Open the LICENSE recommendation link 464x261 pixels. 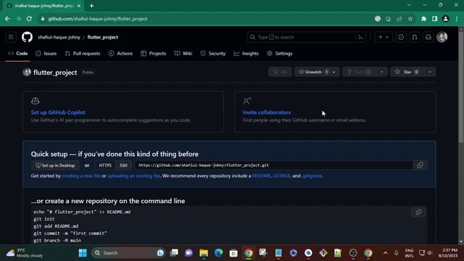[x=281, y=175]
